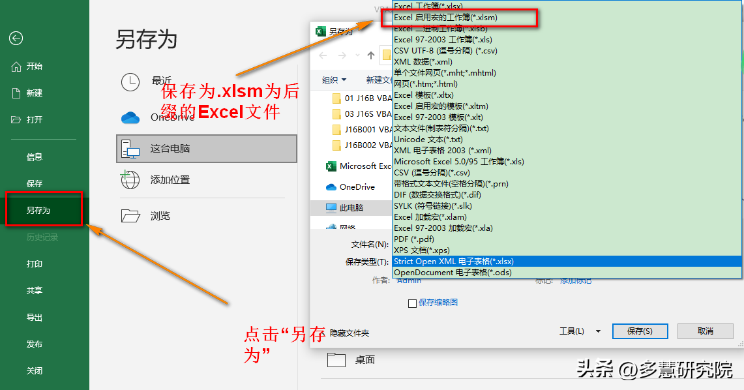
Task: Click 关闭 in the sidebar
Action: [x=34, y=370]
